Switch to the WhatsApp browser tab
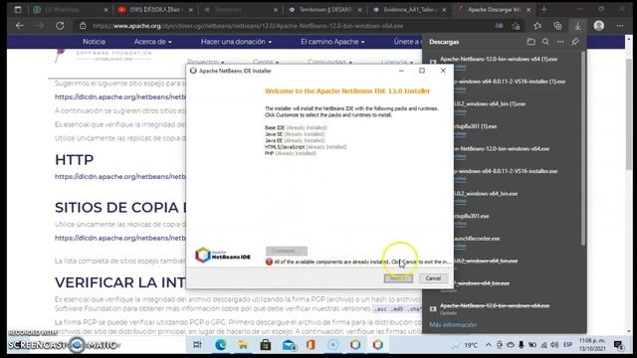637x358 pixels. click(70, 9)
